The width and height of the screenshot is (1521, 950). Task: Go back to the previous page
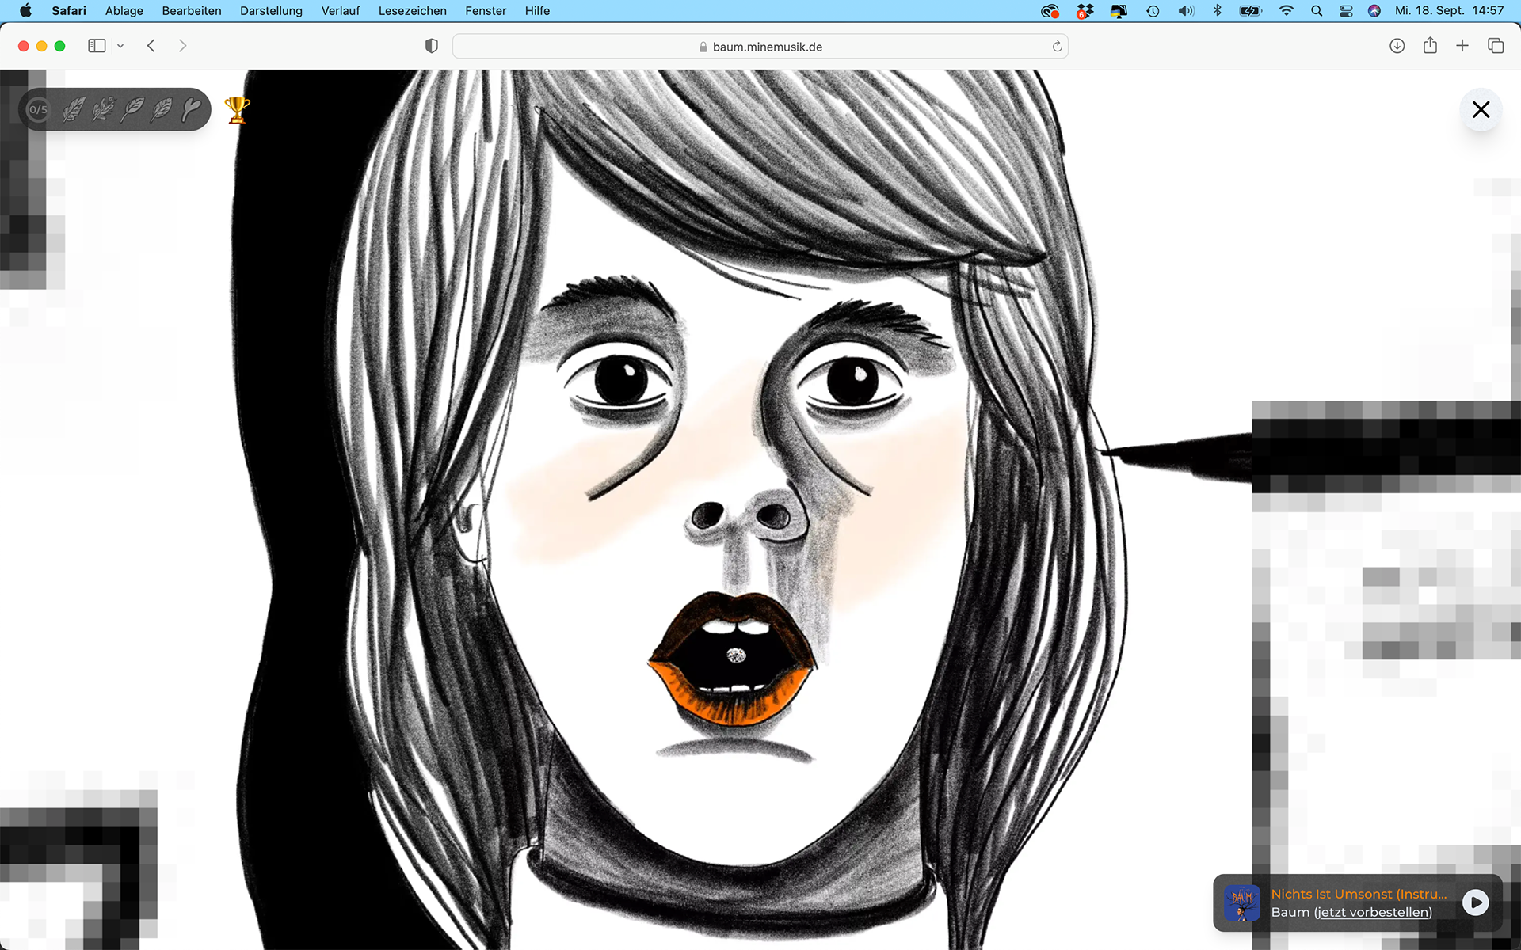[x=151, y=46]
